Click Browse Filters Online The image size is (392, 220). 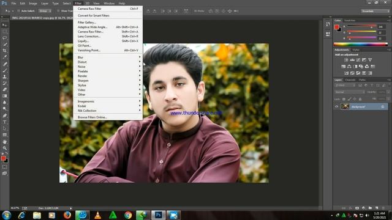108,117
